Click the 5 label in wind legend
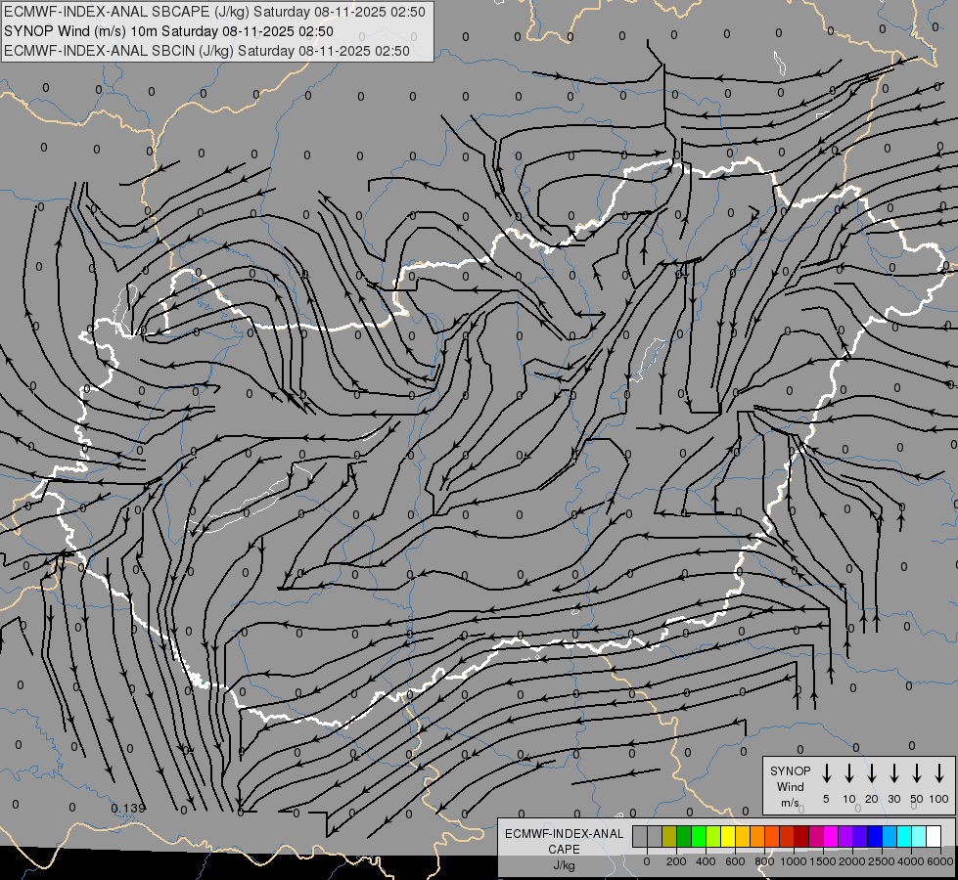This screenshot has width=958, height=880. 826,799
